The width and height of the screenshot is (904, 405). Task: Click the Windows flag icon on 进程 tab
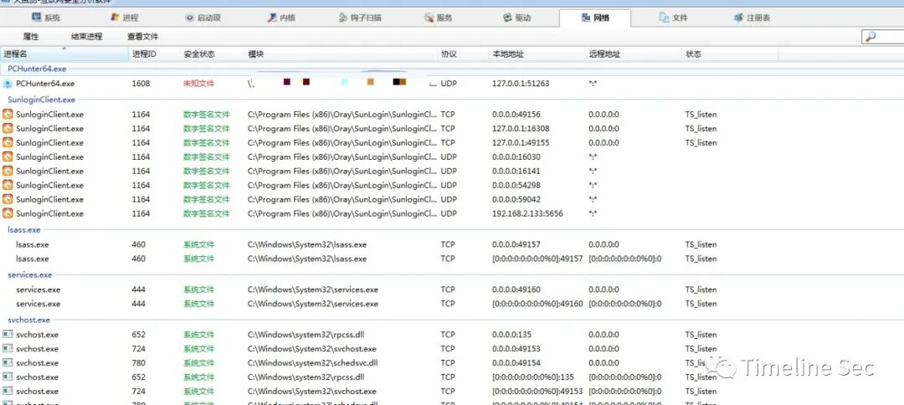click(114, 18)
